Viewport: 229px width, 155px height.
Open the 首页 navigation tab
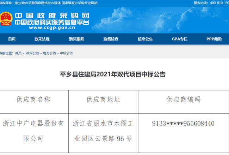coord(12,39)
